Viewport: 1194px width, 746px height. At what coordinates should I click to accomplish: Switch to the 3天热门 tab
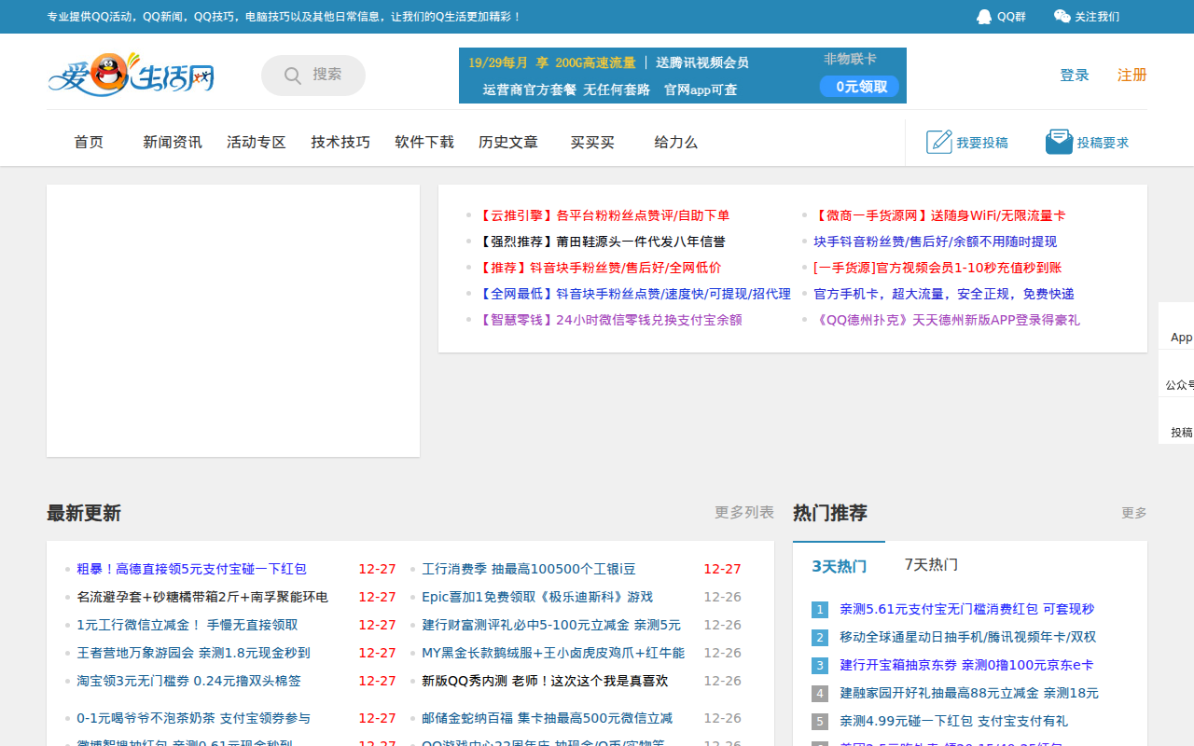click(x=839, y=564)
